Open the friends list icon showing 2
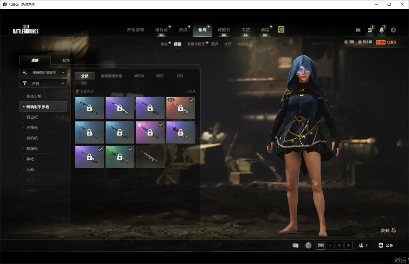This screenshot has width=409, height=264. [x=363, y=245]
